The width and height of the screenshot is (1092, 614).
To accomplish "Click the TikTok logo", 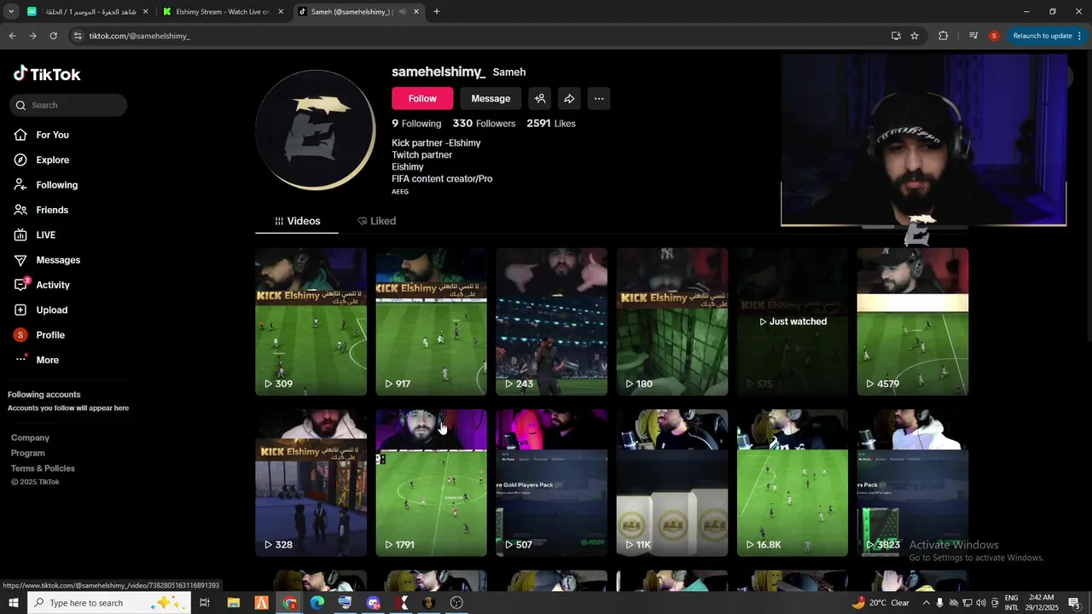I will click(47, 74).
